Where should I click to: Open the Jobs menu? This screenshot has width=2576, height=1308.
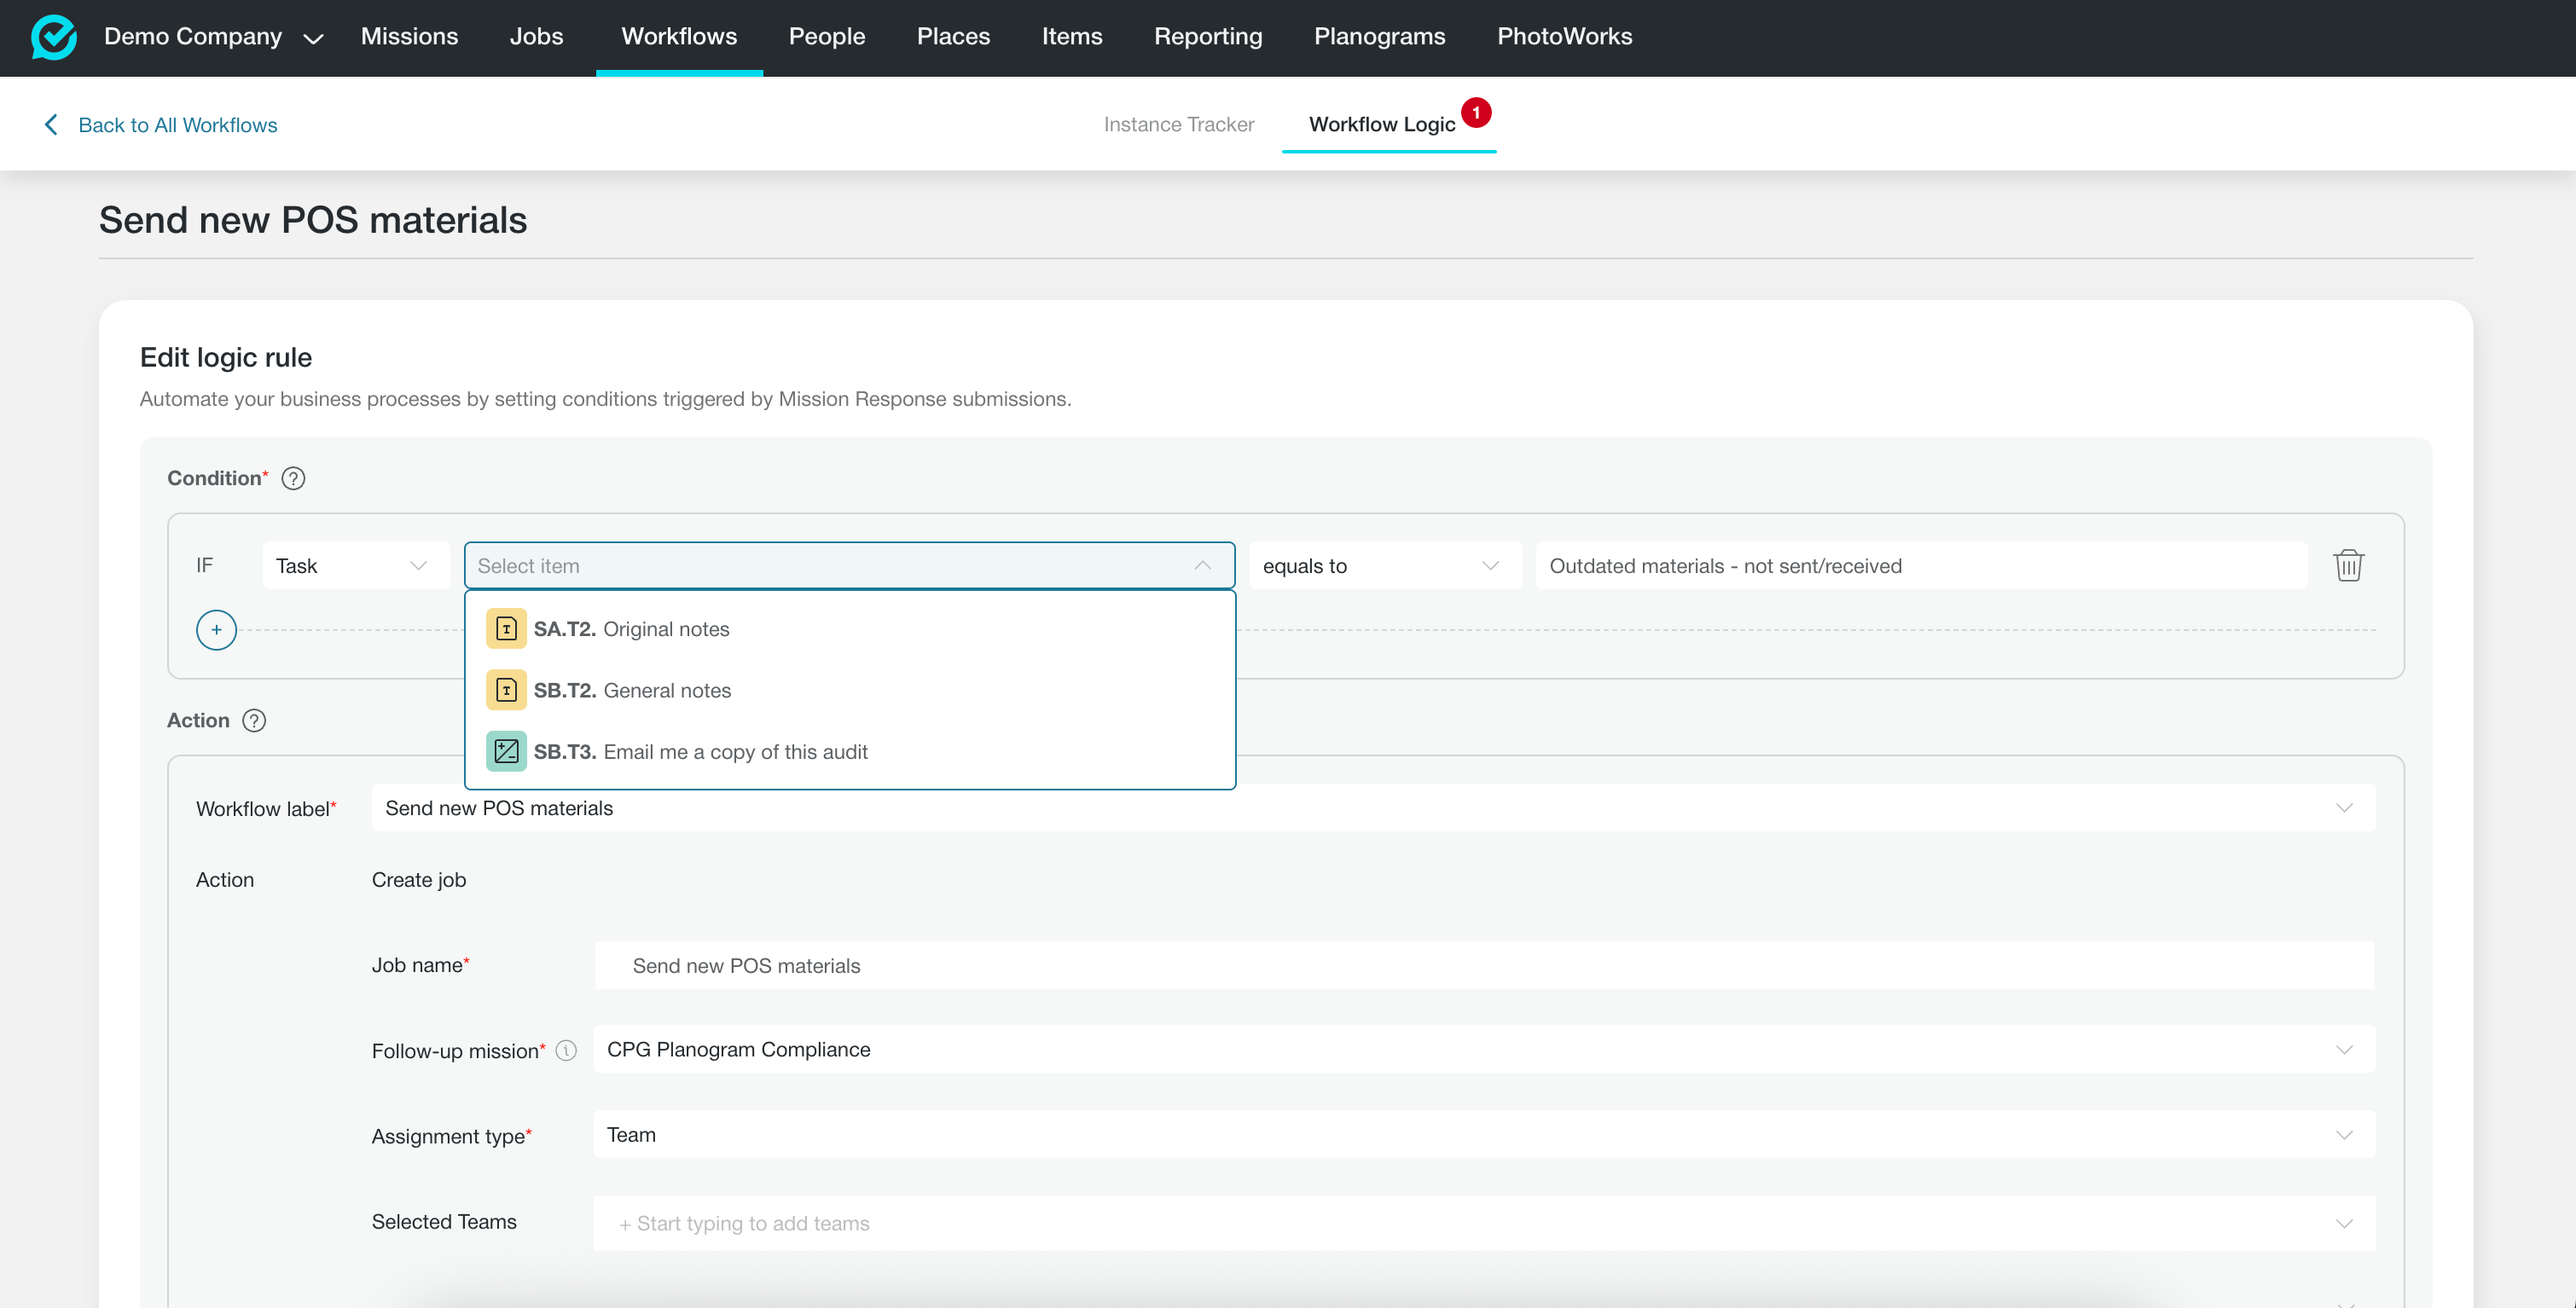[x=536, y=36]
